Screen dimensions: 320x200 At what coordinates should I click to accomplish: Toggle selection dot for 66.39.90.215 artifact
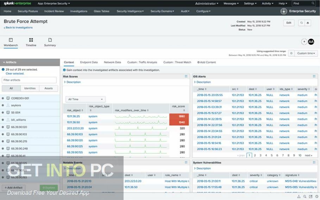[3, 141]
